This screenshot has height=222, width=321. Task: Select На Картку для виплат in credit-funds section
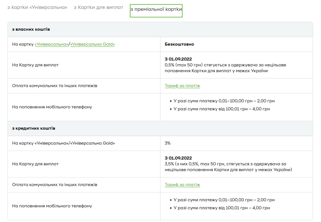point(35,164)
